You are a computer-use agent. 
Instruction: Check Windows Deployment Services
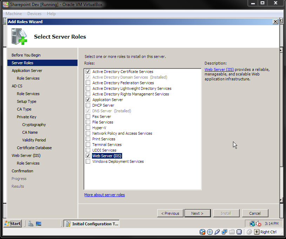(x=88, y=161)
